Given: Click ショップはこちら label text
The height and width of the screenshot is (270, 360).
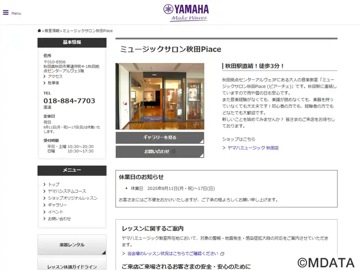Looking at the screenshot, I should [x=238, y=139].
